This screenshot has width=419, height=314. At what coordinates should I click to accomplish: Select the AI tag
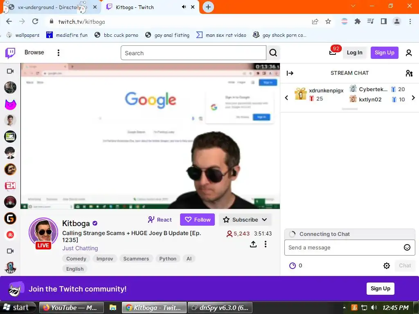(189, 259)
